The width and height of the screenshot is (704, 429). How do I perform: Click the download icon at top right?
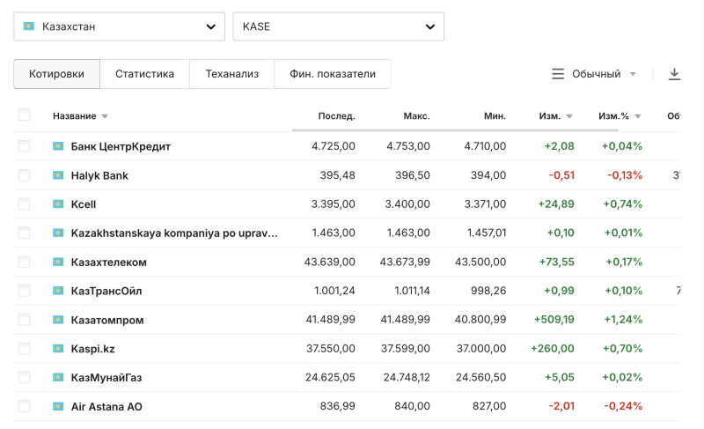click(x=674, y=74)
